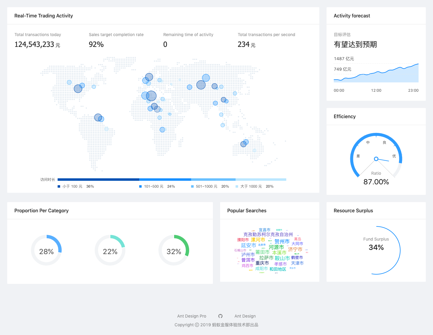Click the Remaining time of activity label

click(188, 35)
